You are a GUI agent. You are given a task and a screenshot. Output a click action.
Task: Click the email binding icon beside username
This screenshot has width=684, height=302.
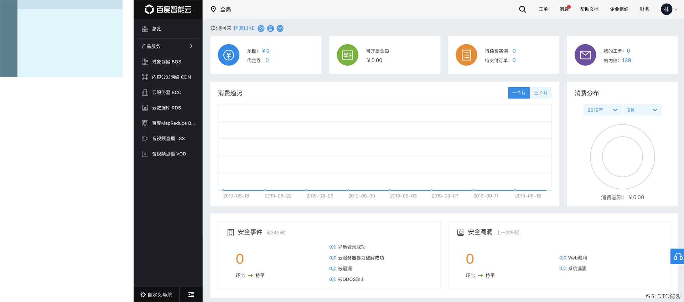click(280, 29)
